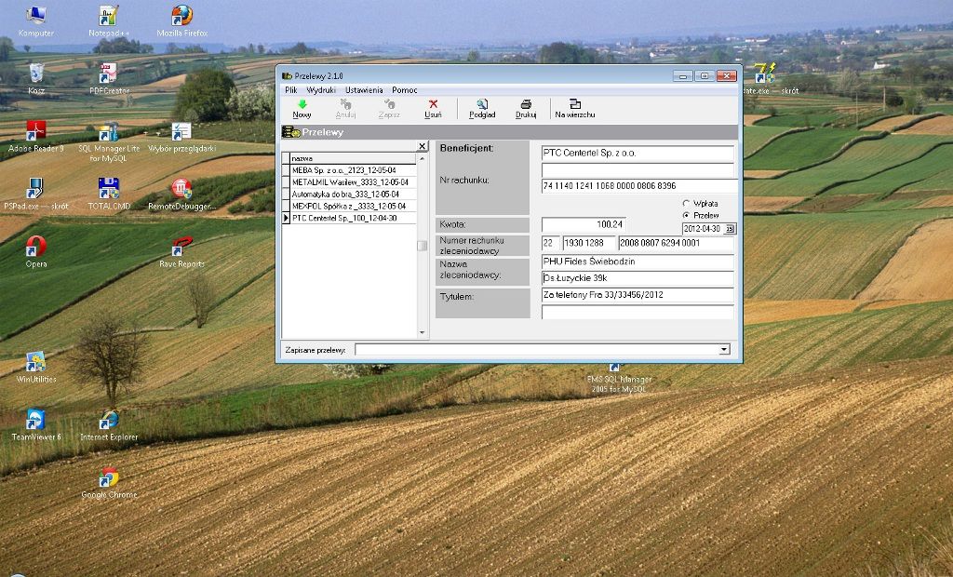Viewport: 953px width, 577px height.
Task: Click the PHU Fides Świebodzin field
Action: pos(638,262)
